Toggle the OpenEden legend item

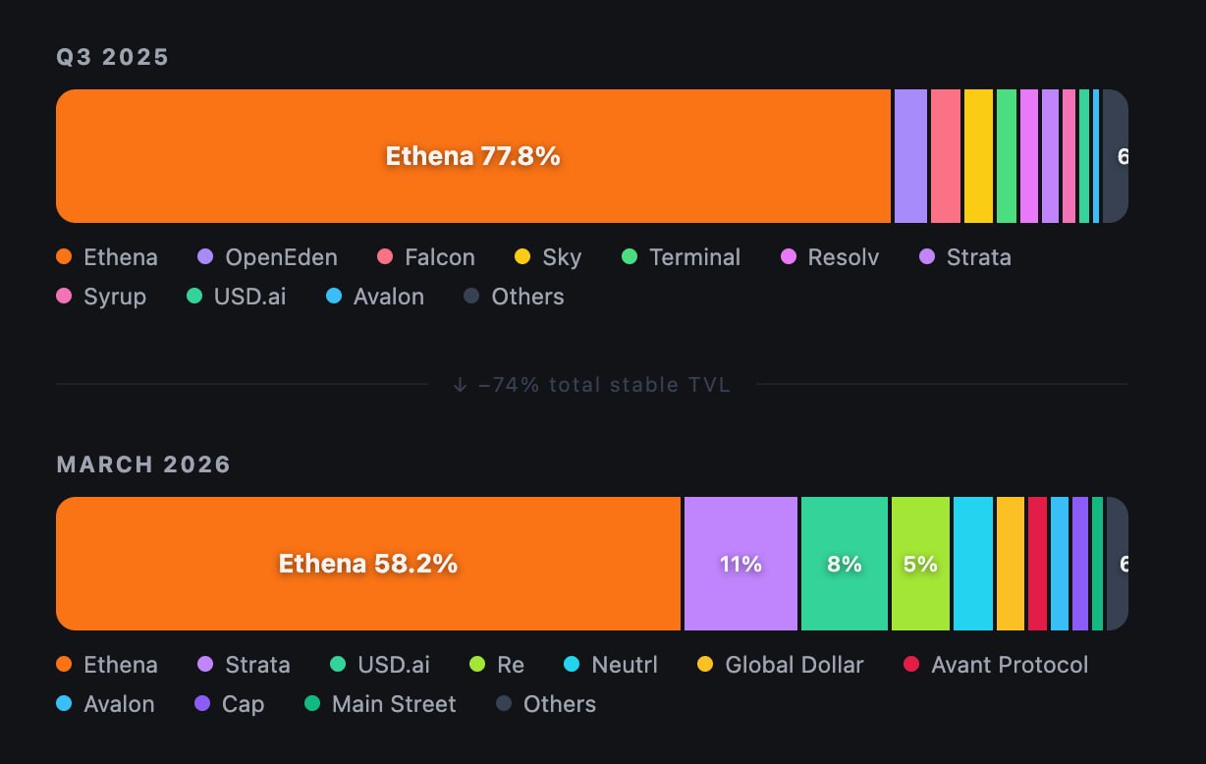click(x=267, y=257)
